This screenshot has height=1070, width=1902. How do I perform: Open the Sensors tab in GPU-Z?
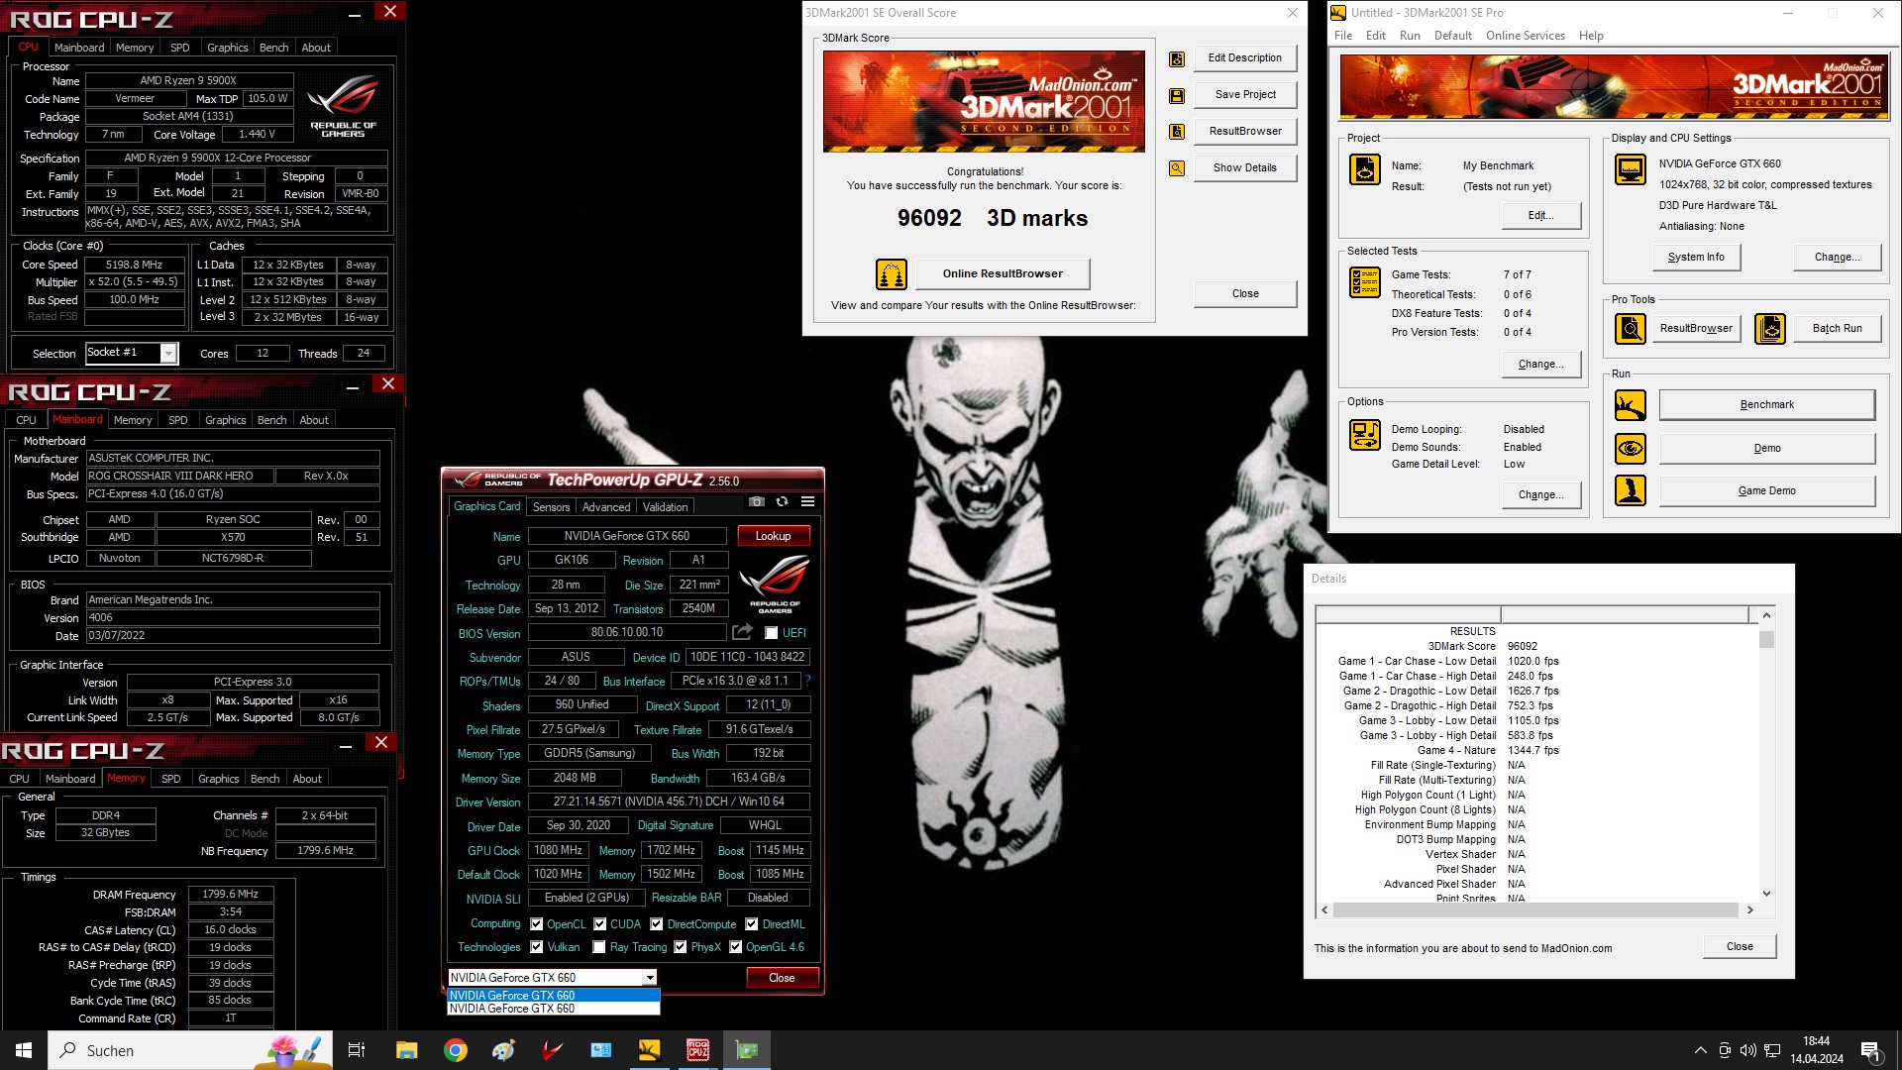(x=552, y=507)
